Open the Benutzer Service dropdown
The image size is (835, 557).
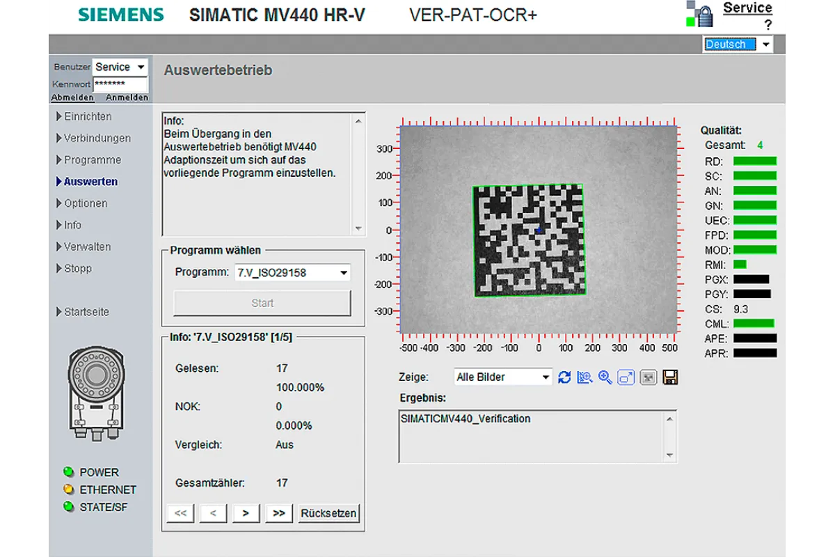(x=120, y=67)
